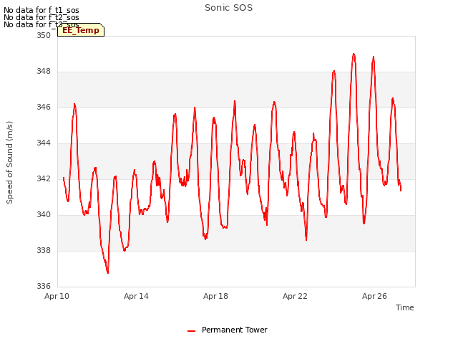Click the Apr 18 x-axis tick label
The width and height of the screenshot is (458, 344).
(x=215, y=296)
